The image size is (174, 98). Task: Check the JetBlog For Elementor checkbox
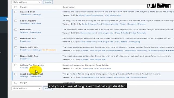16,65
